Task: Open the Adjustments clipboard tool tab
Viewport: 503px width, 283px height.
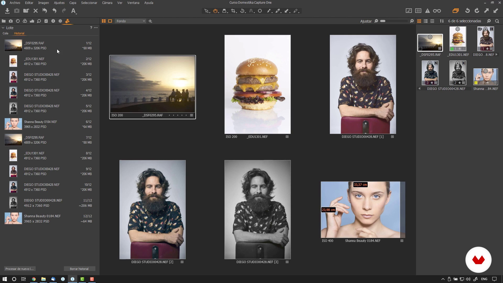Action: click(46, 21)
